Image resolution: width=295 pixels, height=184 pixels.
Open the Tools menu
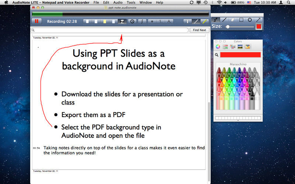coord(131,3)
